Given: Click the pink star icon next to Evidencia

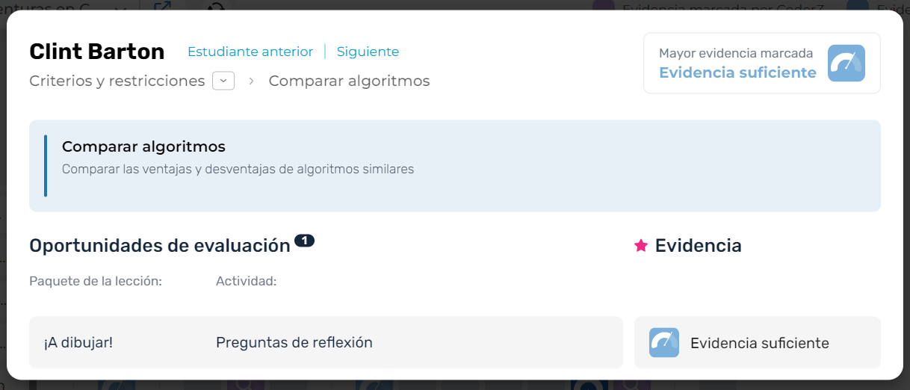Looking at the screenshot, I should pyautogui.click(x=640, y=246).
